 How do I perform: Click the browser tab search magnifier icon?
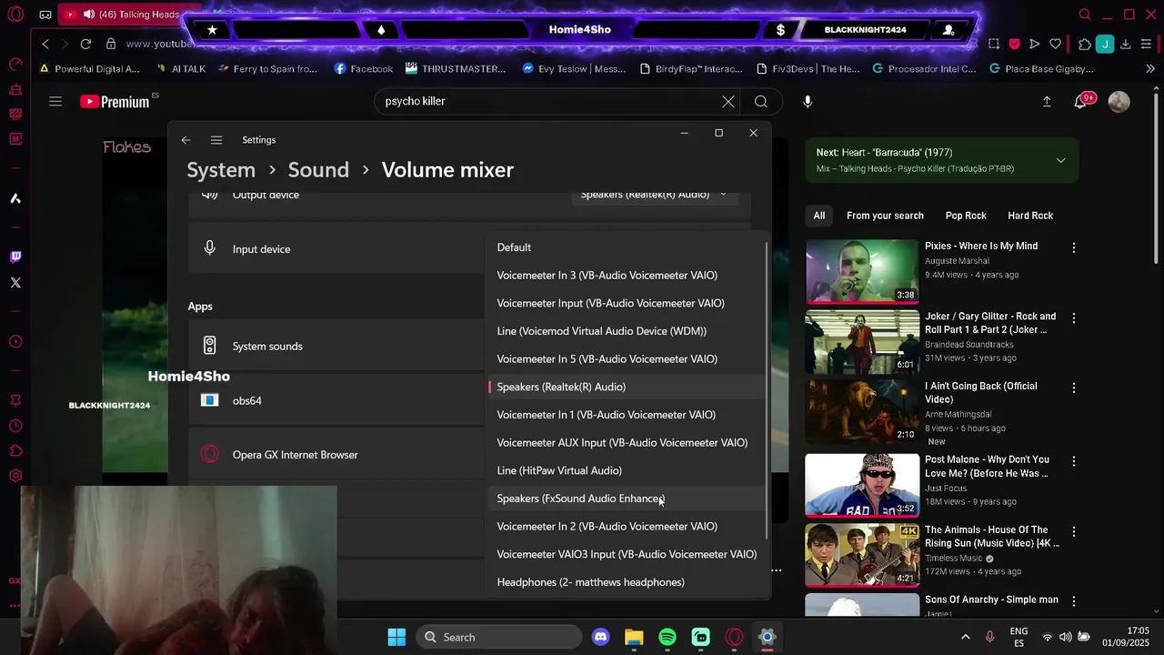point(1084,15)
